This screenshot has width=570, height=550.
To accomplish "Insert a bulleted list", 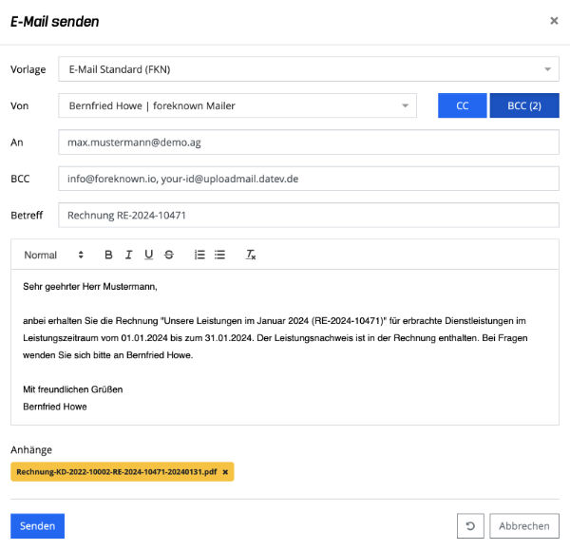I will click(x=219, y=255).
